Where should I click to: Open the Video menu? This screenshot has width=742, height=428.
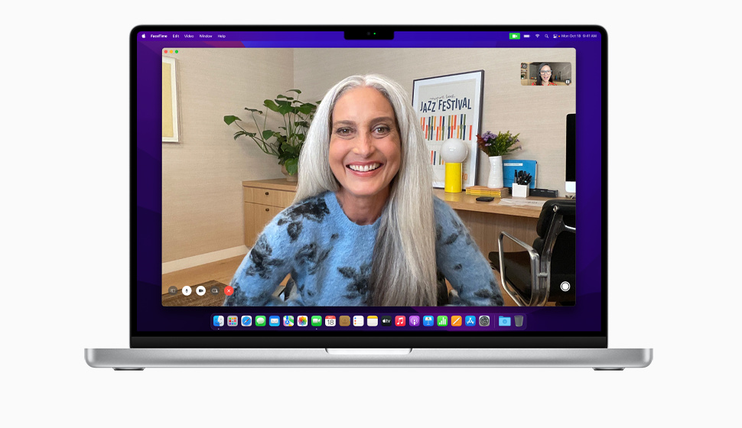(x=189, y=36)
